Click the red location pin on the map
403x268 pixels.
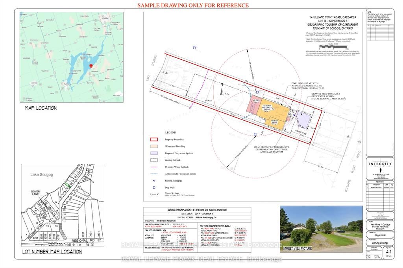[91, 66]
